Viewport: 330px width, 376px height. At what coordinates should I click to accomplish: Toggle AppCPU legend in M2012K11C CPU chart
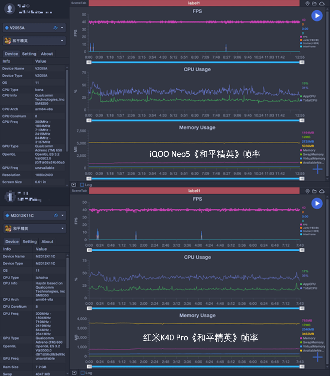tap(308, 284)
